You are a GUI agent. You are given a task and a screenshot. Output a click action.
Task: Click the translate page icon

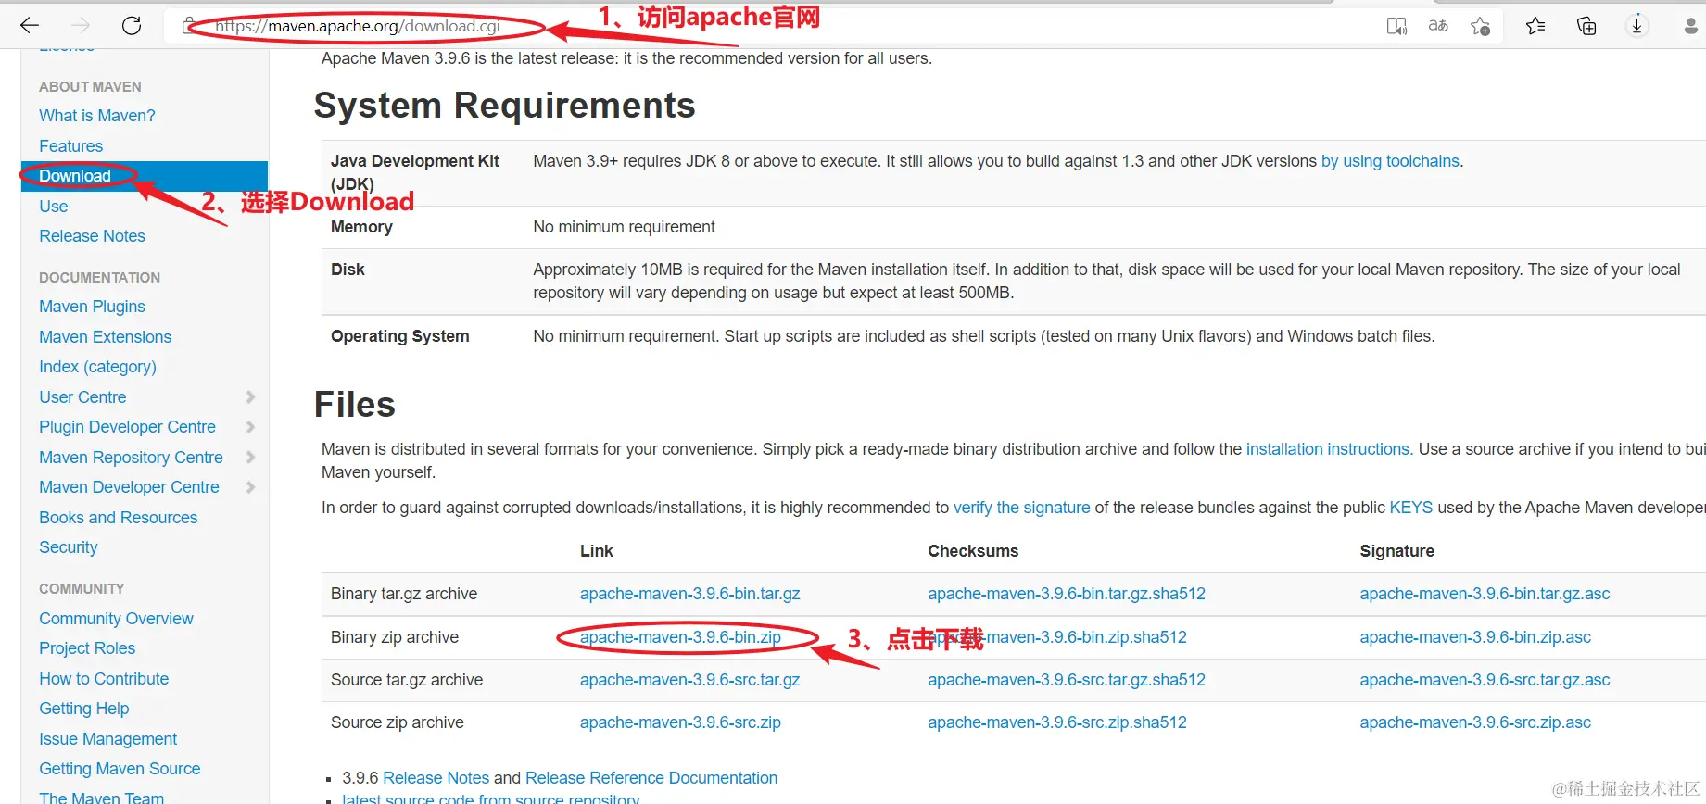point(1438,26)
